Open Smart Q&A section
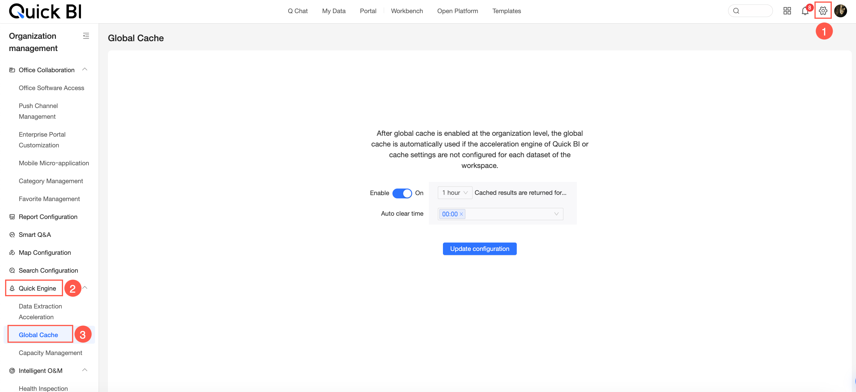 35,234
